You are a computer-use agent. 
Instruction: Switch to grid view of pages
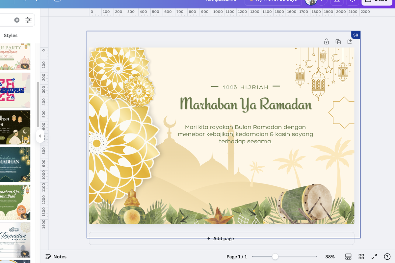click(361, 256)
